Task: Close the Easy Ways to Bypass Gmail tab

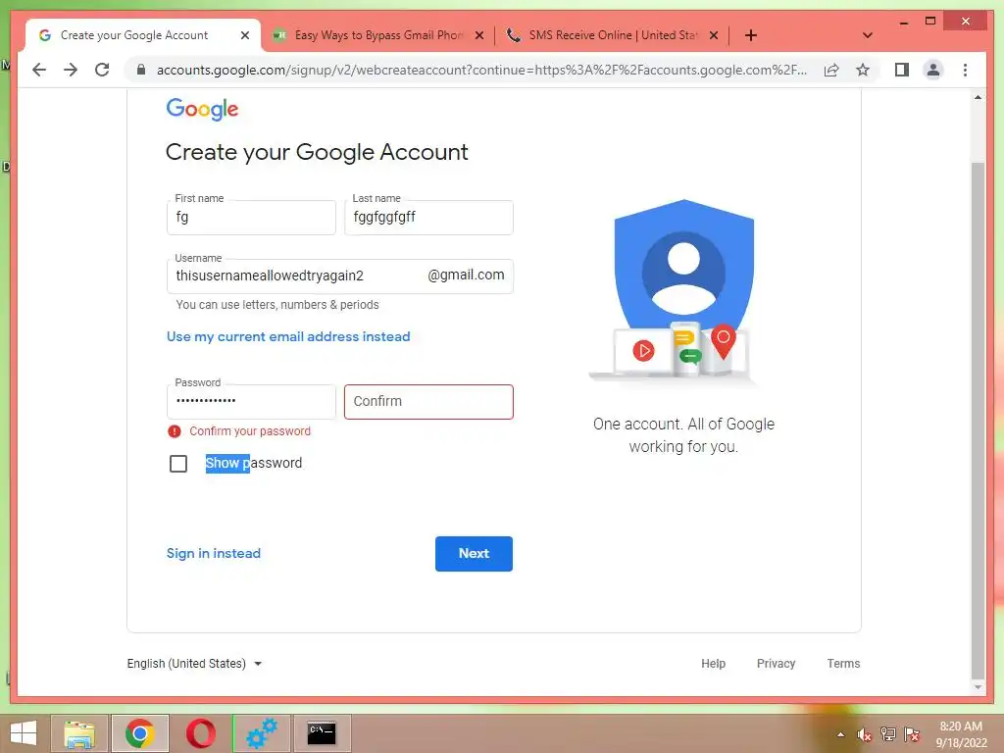Action: (478, 35)
